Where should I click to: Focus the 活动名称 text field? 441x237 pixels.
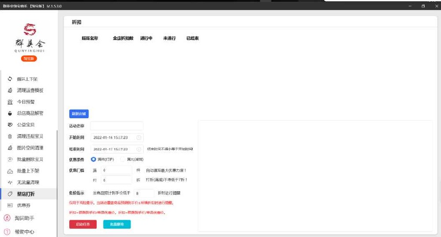117,126
